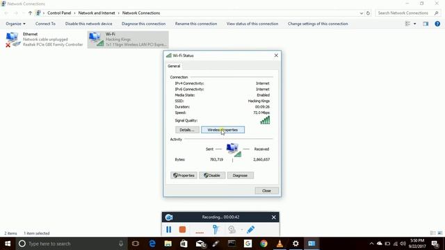Choose Rename this connection
445x250 pixels.
[196, 24]
